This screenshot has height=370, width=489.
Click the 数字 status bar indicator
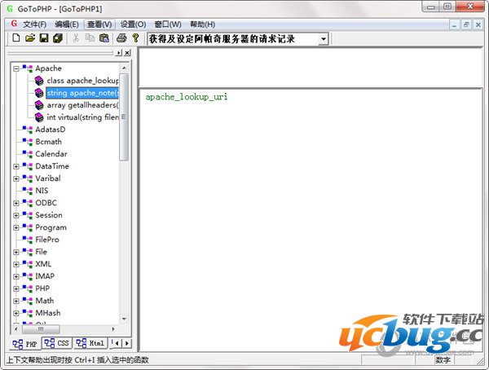pyautogui.click(x=443, y=360)
